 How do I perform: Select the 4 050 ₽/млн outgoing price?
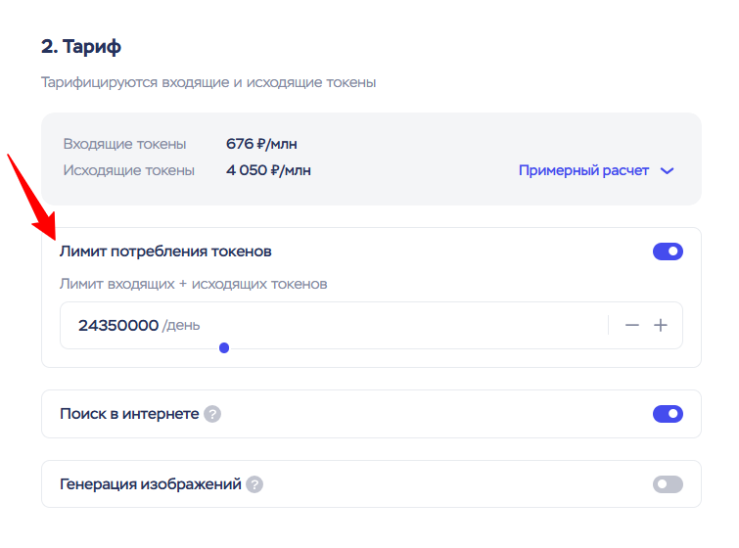click(268, 170)
